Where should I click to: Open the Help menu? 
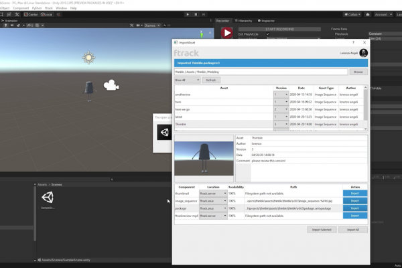click(73, 8)
